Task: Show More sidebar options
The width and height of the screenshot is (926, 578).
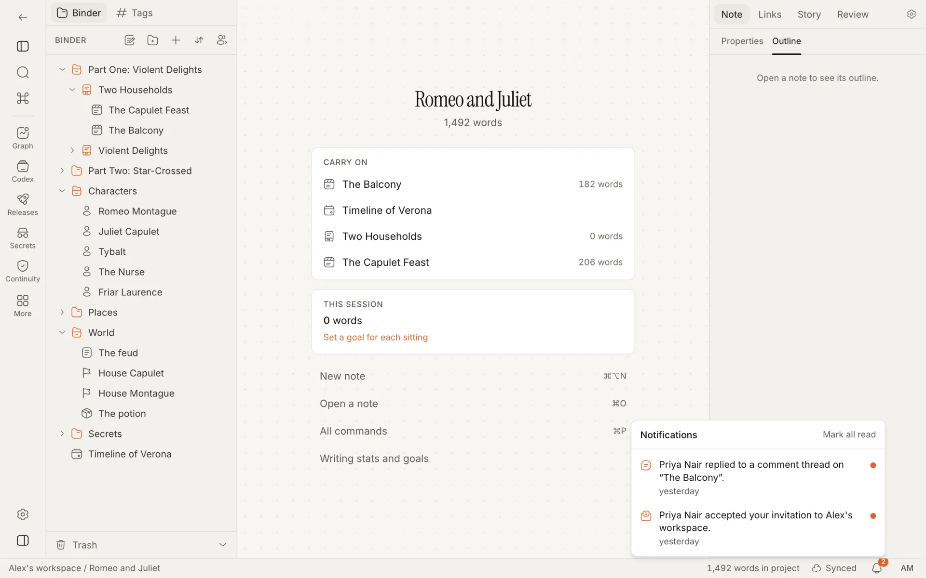Action: (23, 306)
